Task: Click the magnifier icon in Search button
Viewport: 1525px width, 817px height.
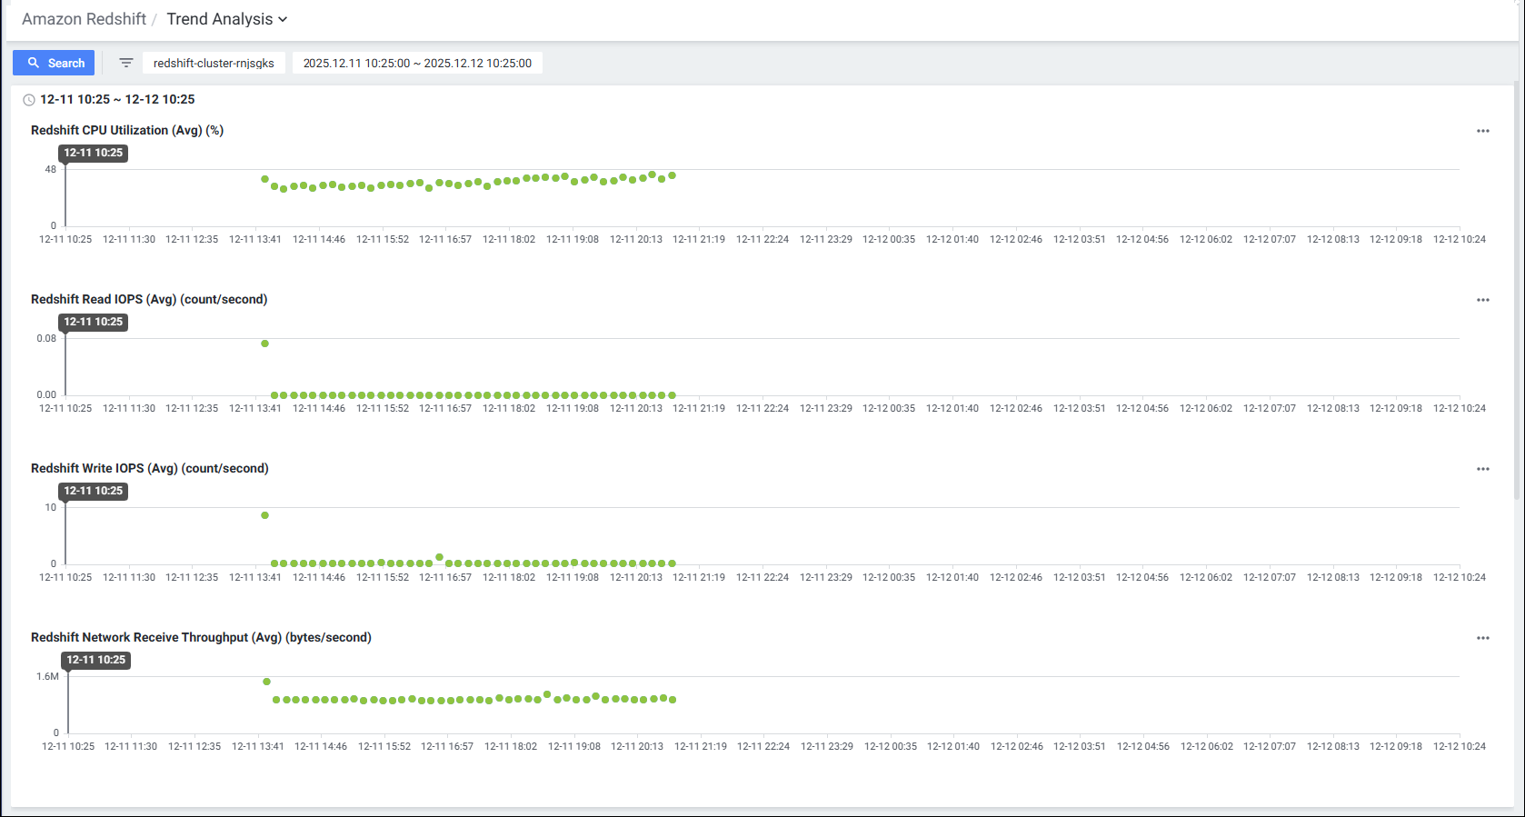Action: [34, 63]
